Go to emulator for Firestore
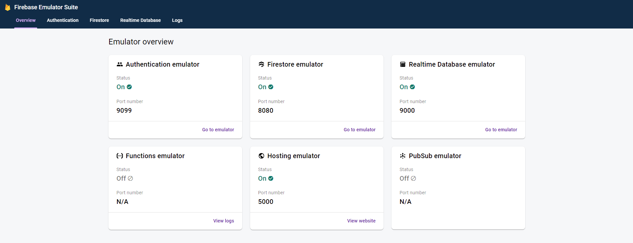Screen dimensions: 633x243 click(x=360, y=130)
